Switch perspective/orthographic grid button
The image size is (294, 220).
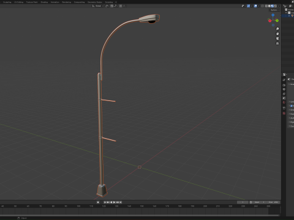click(x=277, y=43)
